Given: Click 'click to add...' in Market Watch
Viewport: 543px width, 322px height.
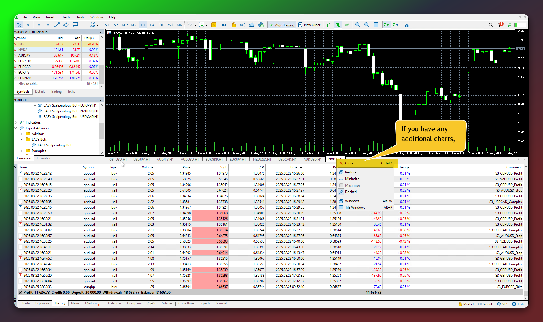Looking at the screenshot, I should tap(28, 84).
